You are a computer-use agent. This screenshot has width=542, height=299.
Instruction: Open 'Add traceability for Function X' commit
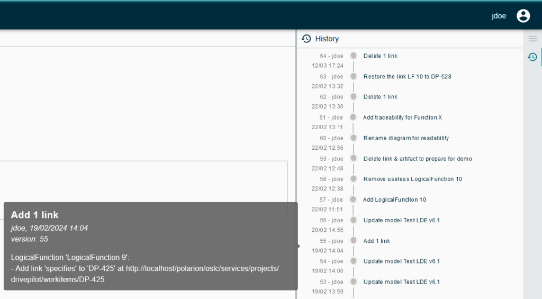tap(402, 117)
